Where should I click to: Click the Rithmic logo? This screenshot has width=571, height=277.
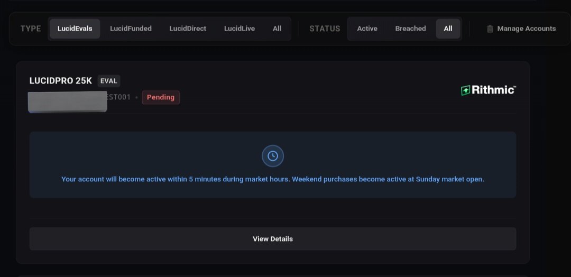pyautogui.click(x=489, y=90)
